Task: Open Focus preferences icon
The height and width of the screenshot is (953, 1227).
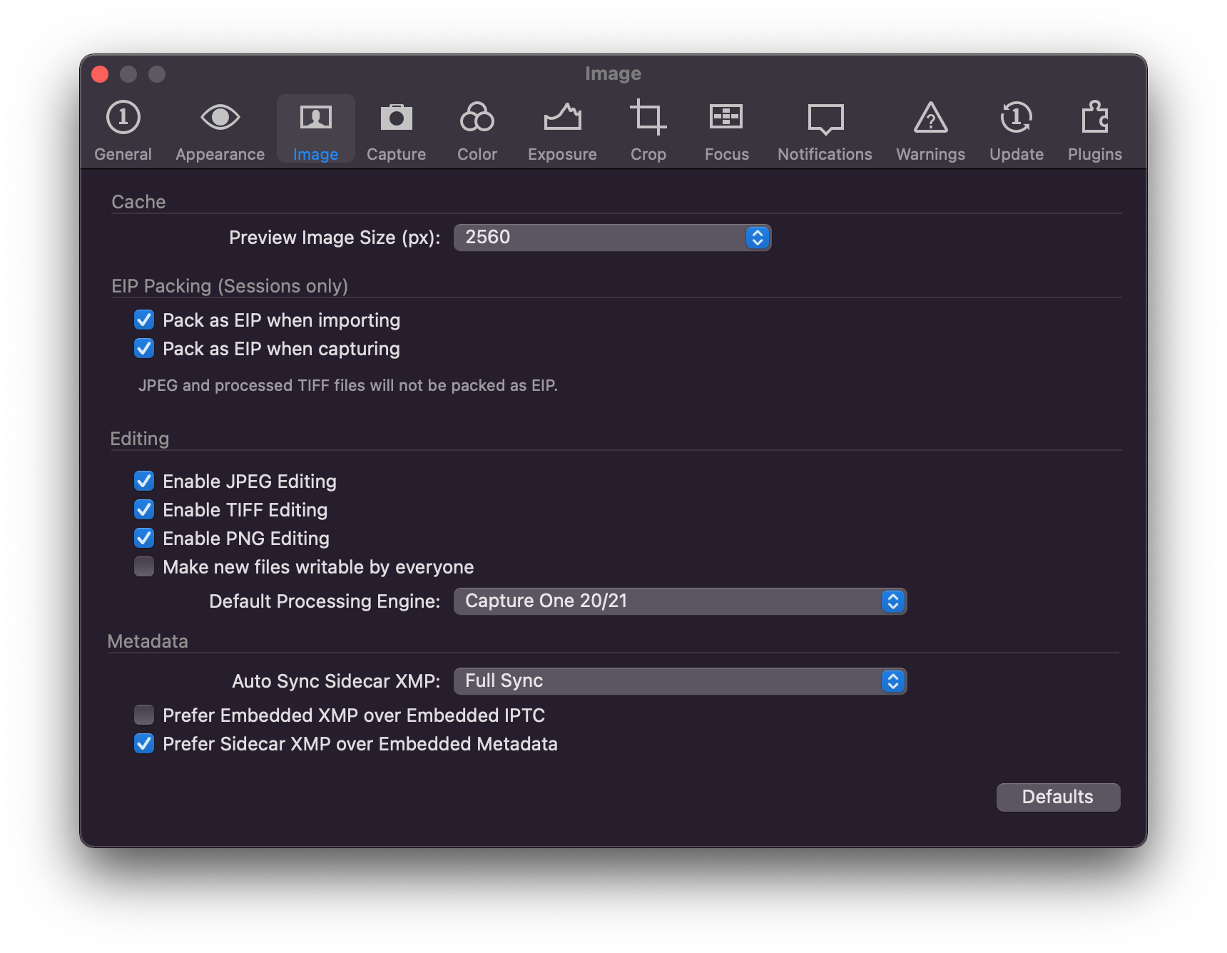Action: [x=726, y=118]
